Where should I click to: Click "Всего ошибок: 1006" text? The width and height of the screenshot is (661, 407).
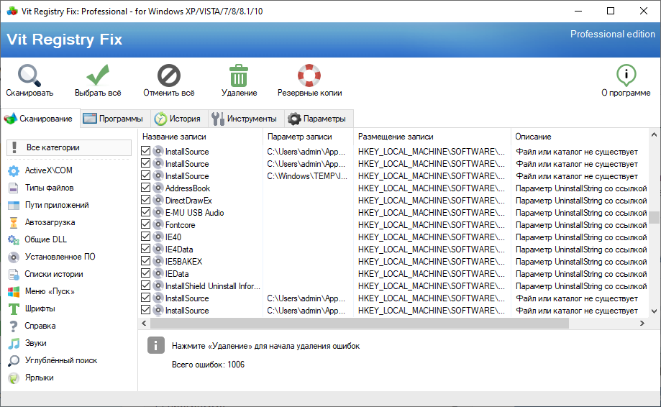[209, 365]
